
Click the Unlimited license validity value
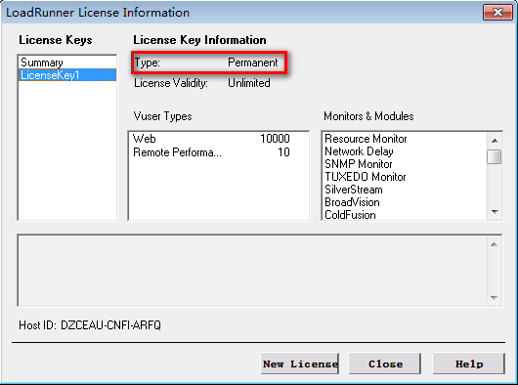249,83
